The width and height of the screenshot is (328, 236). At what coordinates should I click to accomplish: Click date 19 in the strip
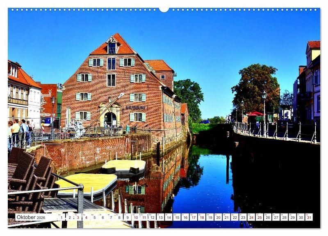tap(210, 217)
